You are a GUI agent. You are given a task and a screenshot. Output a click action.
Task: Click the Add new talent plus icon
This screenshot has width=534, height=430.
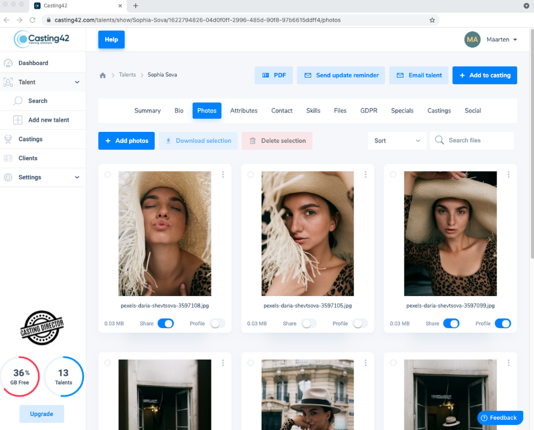point(18,120)
